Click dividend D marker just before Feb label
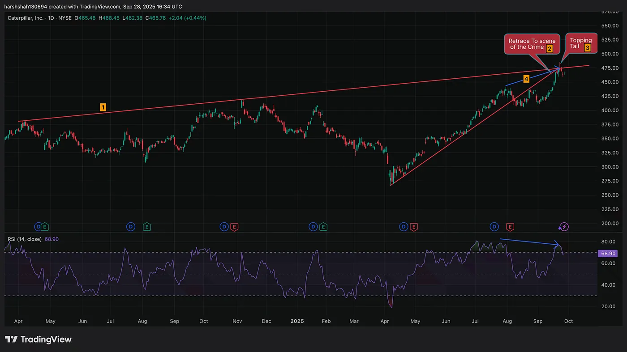627x352 pixels. click(313, 227)
